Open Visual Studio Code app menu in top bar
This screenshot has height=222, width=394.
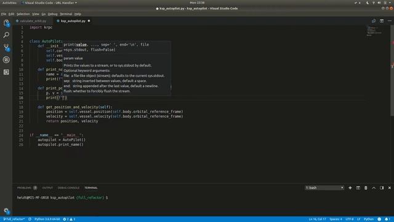coord(49,2)
